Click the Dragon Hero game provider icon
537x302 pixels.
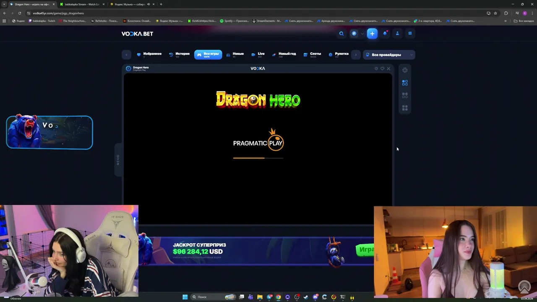128,68
